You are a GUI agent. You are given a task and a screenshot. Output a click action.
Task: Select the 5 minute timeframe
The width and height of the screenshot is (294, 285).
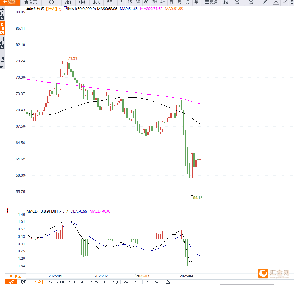[x=121, y=2]
